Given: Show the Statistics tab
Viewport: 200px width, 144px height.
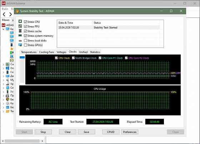Looking at the screenshot, I should [95, 52].
